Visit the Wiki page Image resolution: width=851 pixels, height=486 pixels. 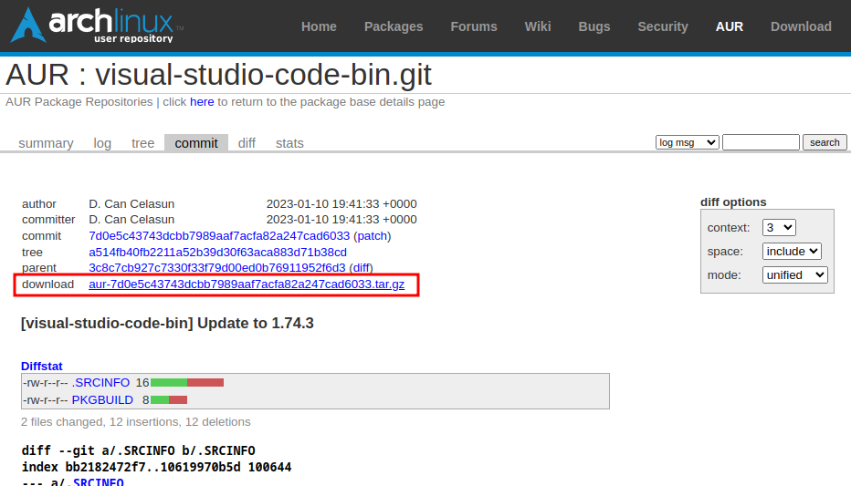pyautogui.click(x=537, y=26)
